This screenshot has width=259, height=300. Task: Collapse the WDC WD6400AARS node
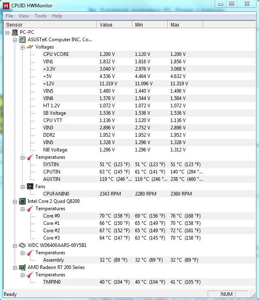pyautogui.click(x=15, y=246)
